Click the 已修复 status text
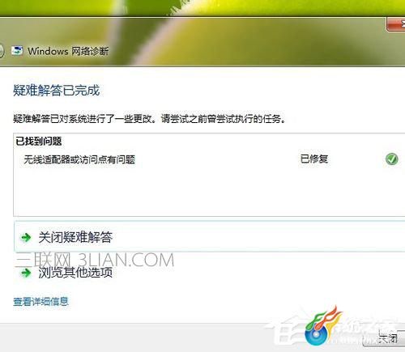This screenshot has width=405, height=352. tap(314, 159)
